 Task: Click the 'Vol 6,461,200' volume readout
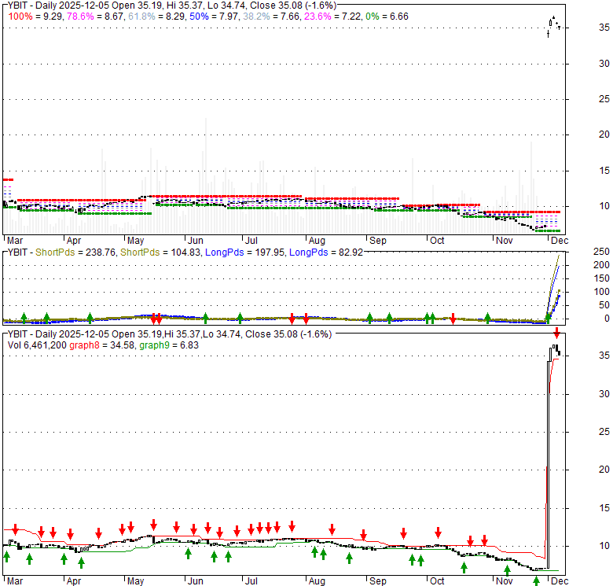coord(37,345)
